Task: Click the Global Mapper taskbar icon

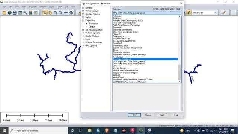Action: point(141,130)
